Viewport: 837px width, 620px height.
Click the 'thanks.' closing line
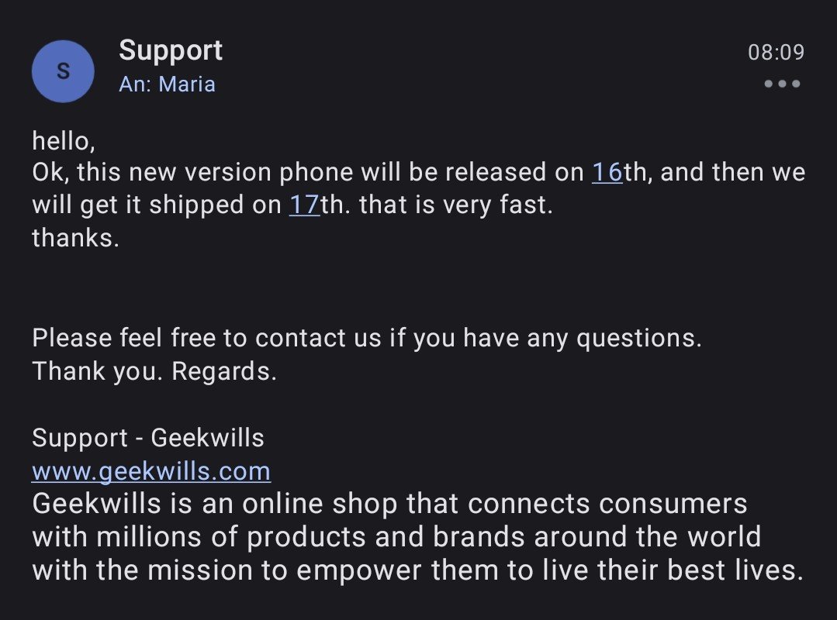tap(75, 238)
